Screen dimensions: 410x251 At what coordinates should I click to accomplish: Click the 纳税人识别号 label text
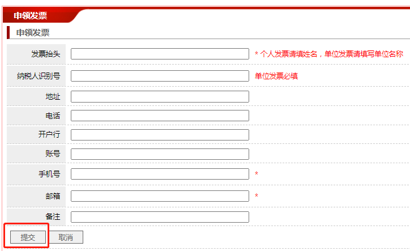coord(38,76)
